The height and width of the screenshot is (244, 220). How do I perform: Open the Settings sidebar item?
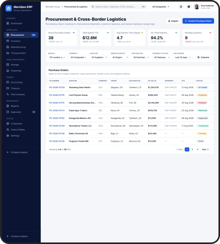[21, 136]
